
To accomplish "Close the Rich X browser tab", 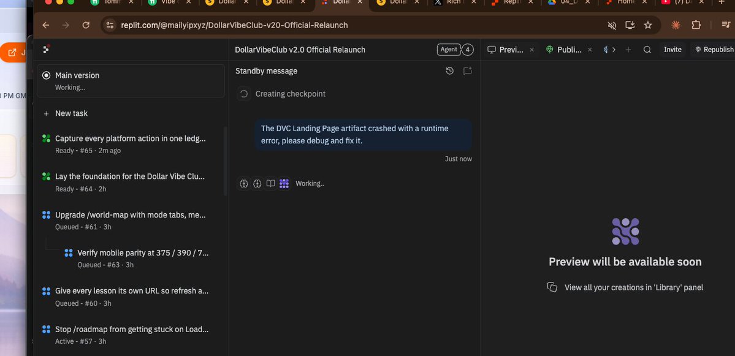I will tap(474, 2).
